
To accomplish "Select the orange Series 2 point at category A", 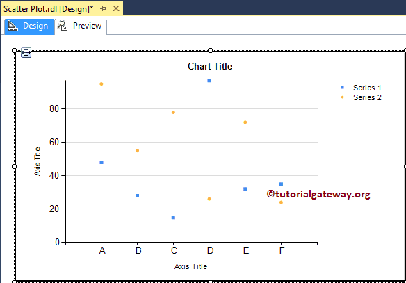I will click(101, 84).
